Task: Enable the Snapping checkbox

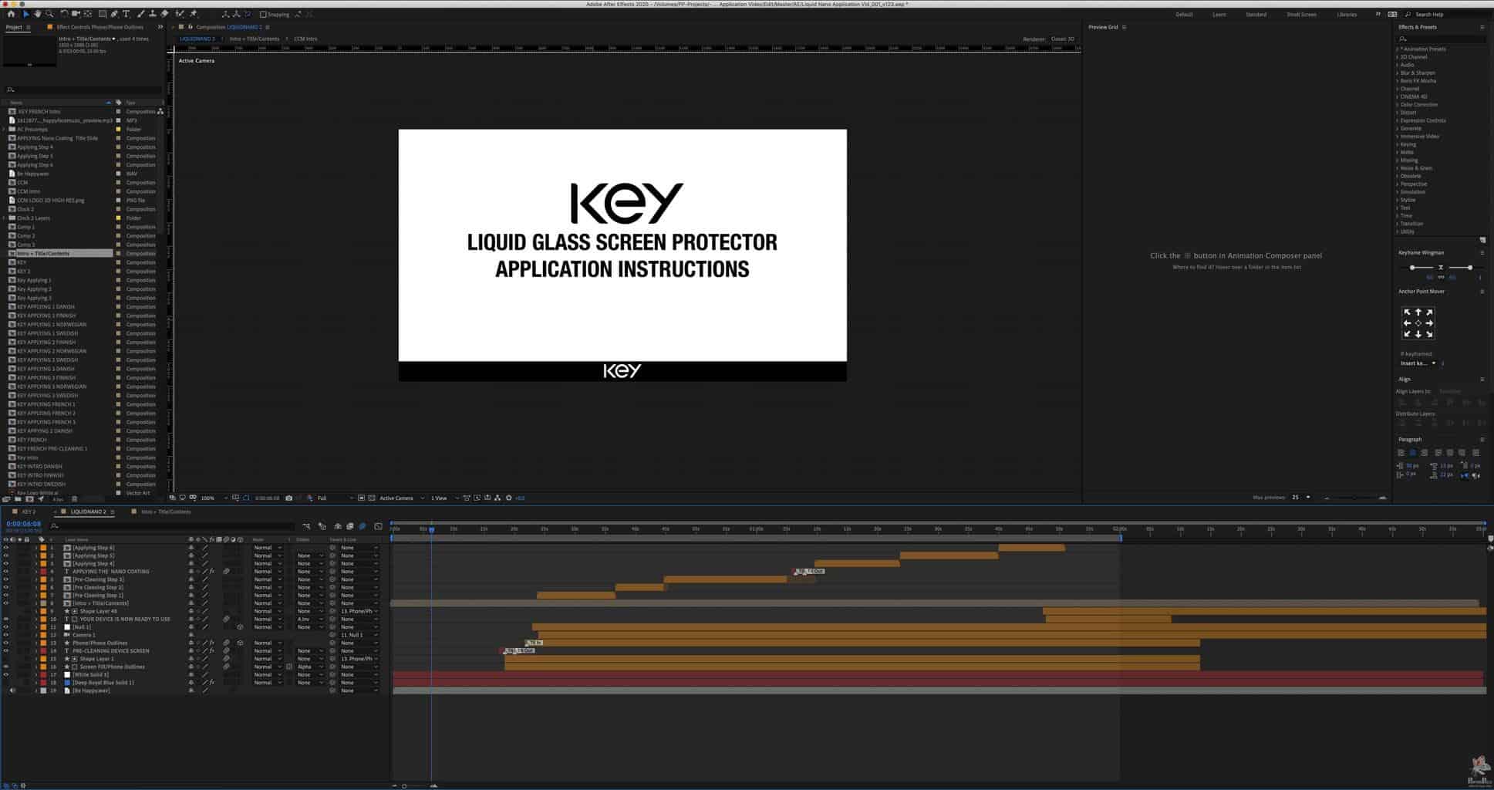Action: point(263,15)
